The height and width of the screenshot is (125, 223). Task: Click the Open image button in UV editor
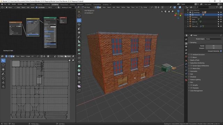click(68, 56)
